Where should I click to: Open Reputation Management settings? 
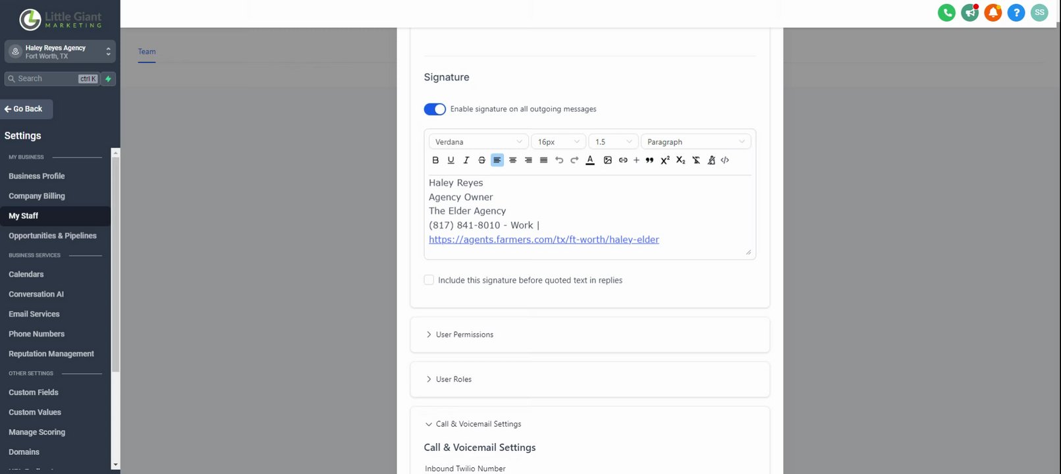(x=51, y=354)
